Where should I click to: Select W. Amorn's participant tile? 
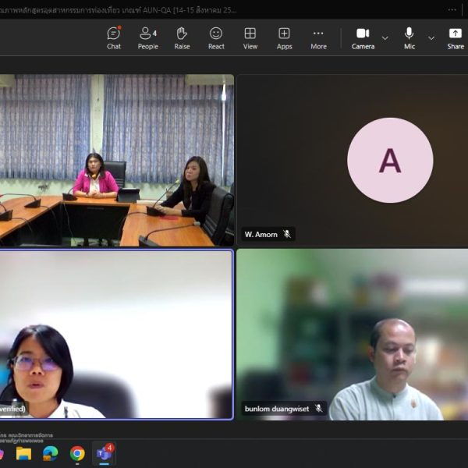(353, 160)
